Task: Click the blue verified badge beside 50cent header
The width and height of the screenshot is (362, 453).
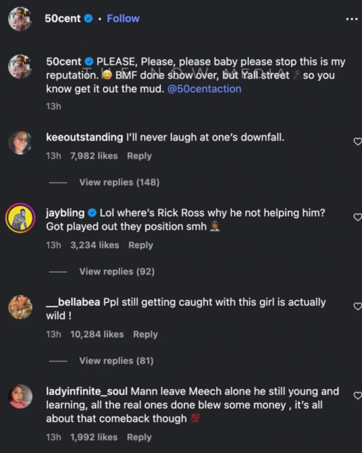Action: click(88, 19)
